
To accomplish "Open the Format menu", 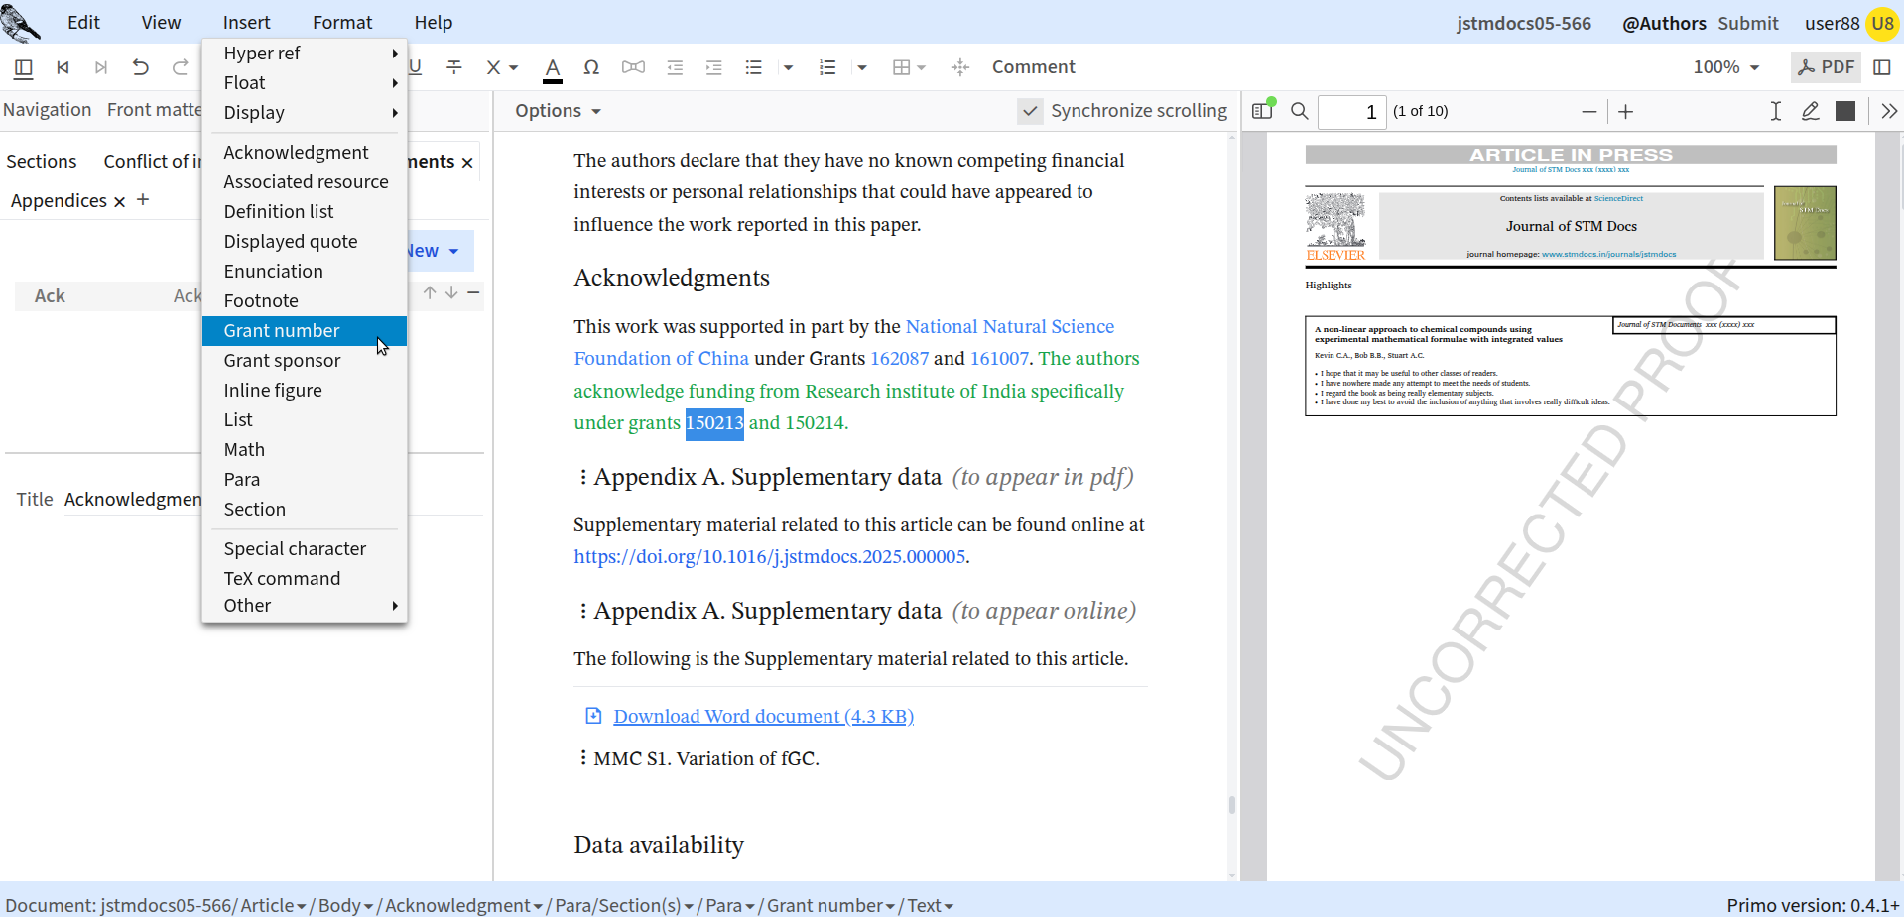I will click(x=342, y=22).
